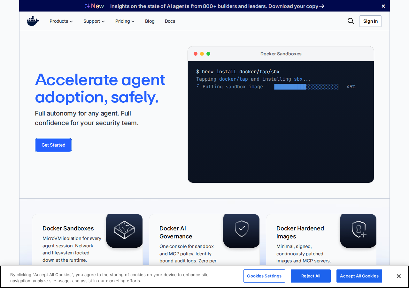Click the red dot in terminal window
Screen dimensions: 409x288
[196, 54]
